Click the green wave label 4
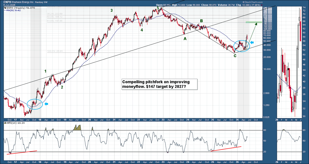Viewport: 309px width, 164px height. click(142, 30)
